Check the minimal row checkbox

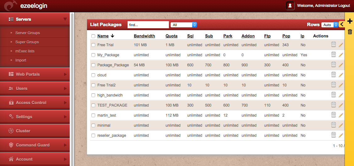(x=93, y=125)
